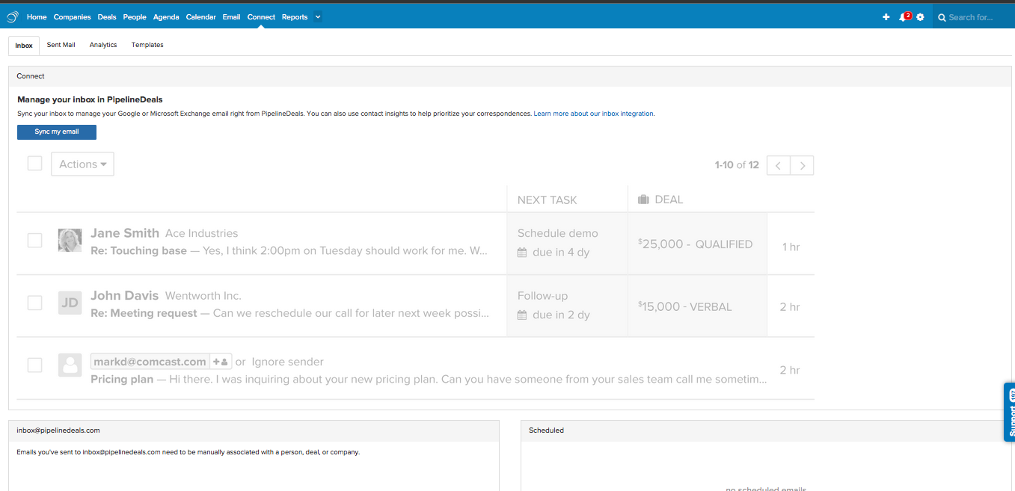Select the Jane Smith email checkbox

(34, 240)
